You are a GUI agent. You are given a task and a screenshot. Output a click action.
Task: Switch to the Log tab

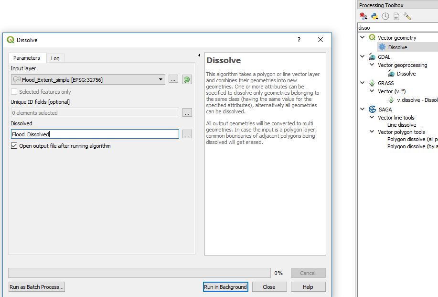pyautogui.click(x=55, y=58)
